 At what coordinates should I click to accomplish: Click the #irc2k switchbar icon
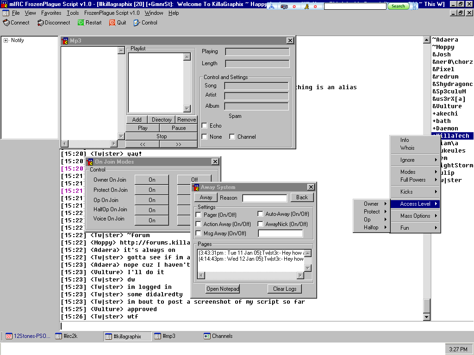coord(58,337)
